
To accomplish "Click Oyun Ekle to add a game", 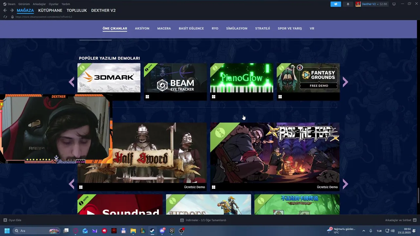I will click(12, 220).
